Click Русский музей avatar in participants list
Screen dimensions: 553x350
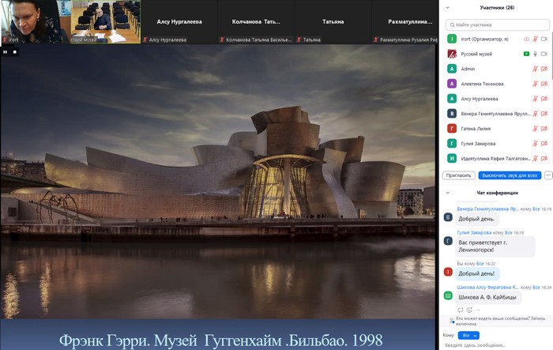[x=452, y=54]
